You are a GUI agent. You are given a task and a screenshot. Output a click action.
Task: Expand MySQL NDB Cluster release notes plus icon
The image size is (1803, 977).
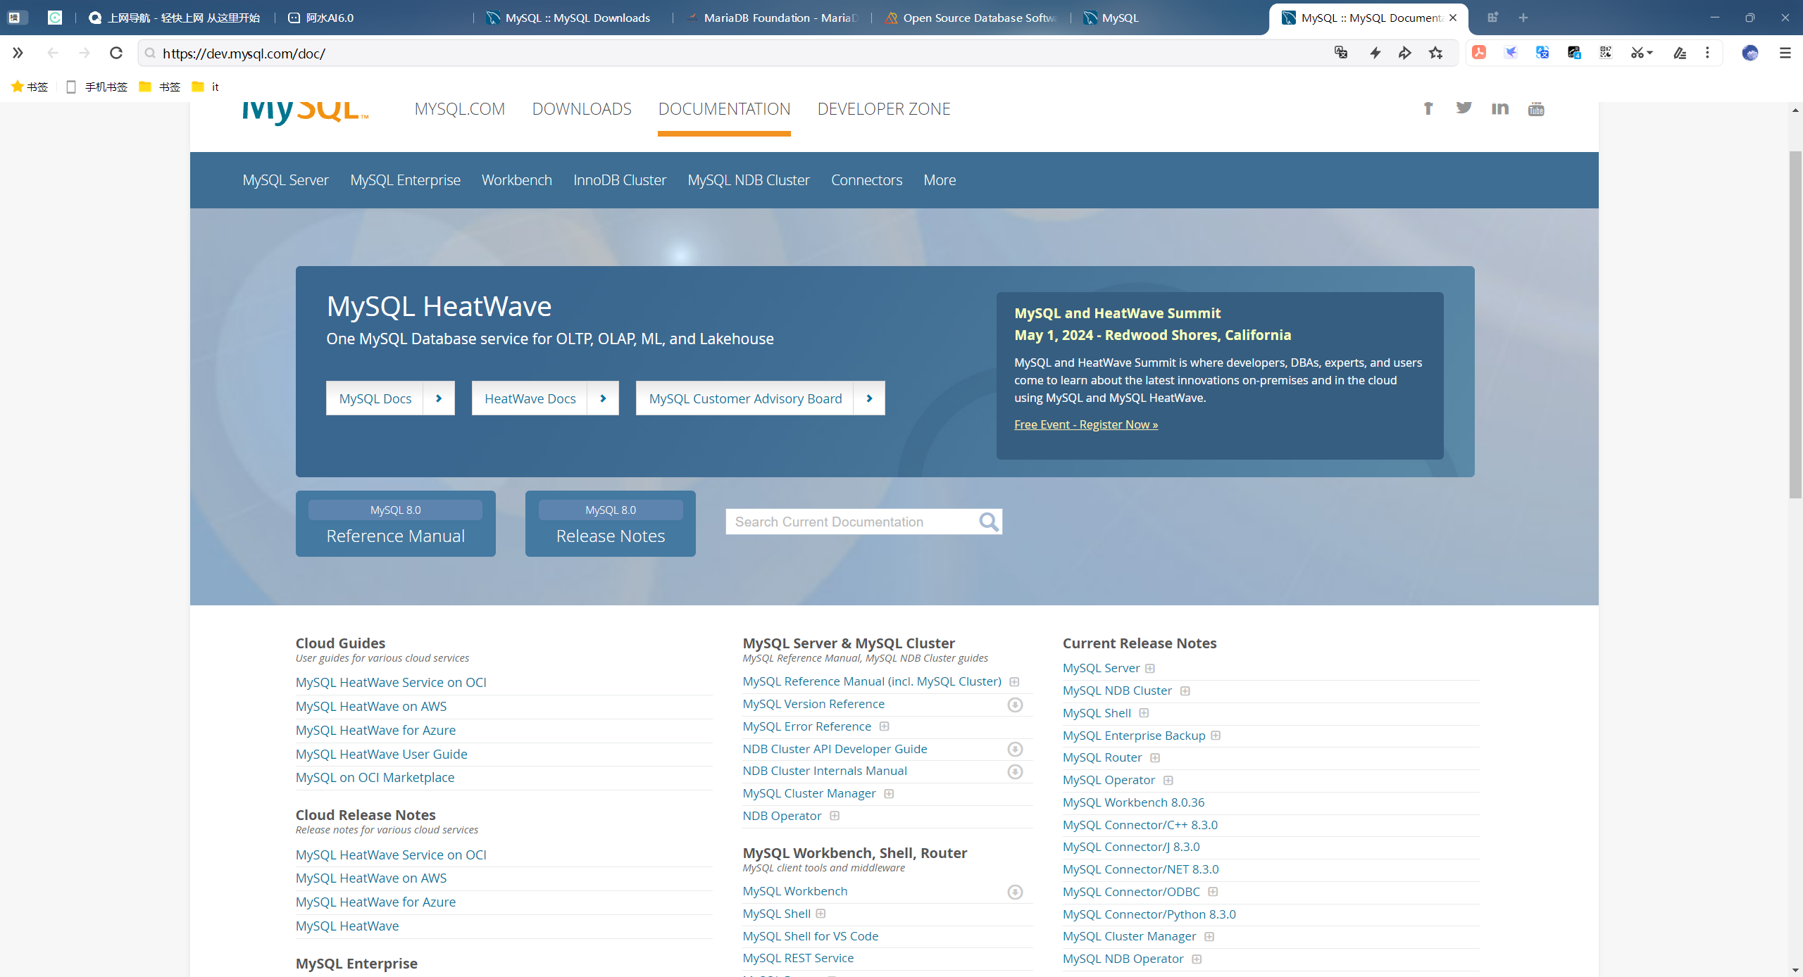(x=1185, y=691)
